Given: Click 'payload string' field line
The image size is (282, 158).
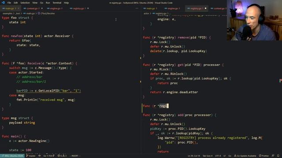Looking at the screenshot, I should coord(22,123).
